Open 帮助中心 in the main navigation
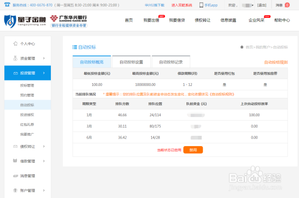 [x=282, y=20]
